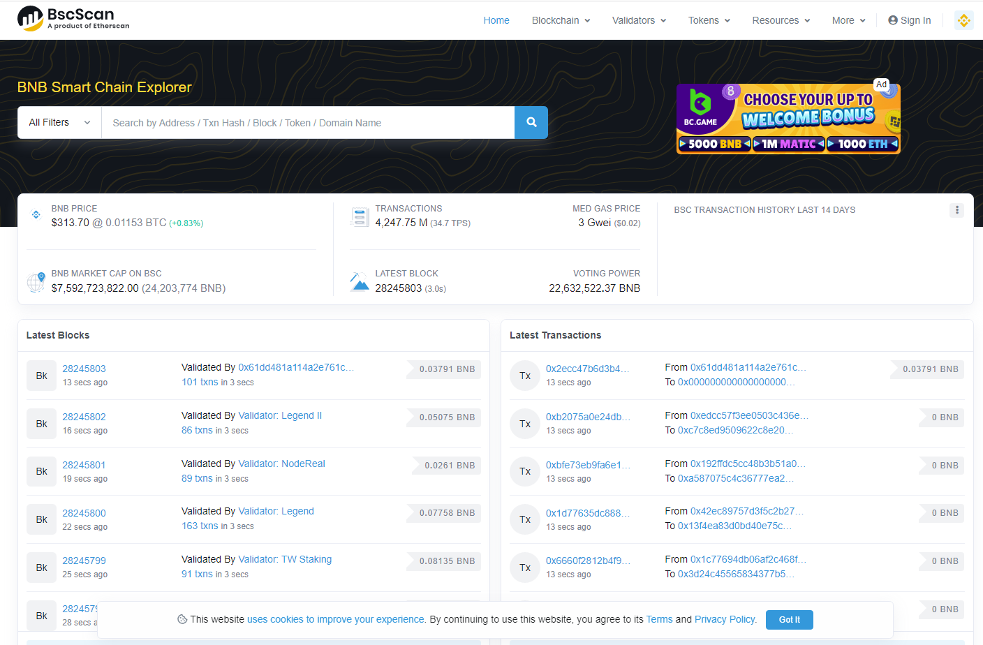Open the Terms link in cookie banner
The height and width of the screenshot is (645, 983).
[659, 619]
